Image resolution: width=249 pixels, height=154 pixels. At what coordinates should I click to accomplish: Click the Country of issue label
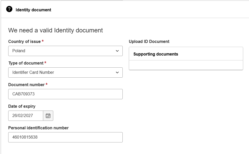24,41
